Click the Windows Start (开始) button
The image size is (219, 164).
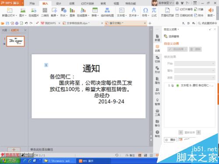coord(10,161)
